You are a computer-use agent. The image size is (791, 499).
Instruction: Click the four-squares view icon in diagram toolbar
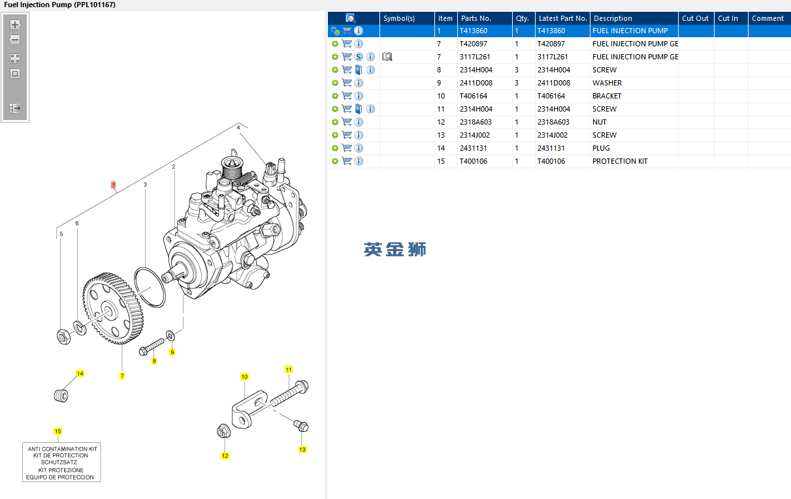(15, 58)
